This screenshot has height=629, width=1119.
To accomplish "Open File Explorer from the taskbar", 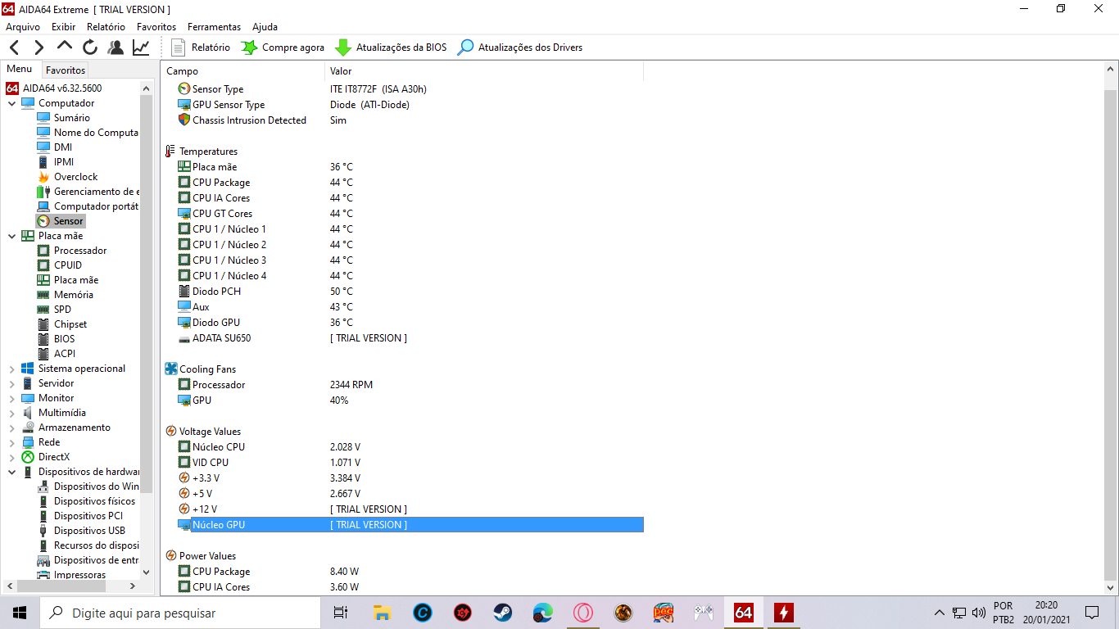I will [382, 613].
